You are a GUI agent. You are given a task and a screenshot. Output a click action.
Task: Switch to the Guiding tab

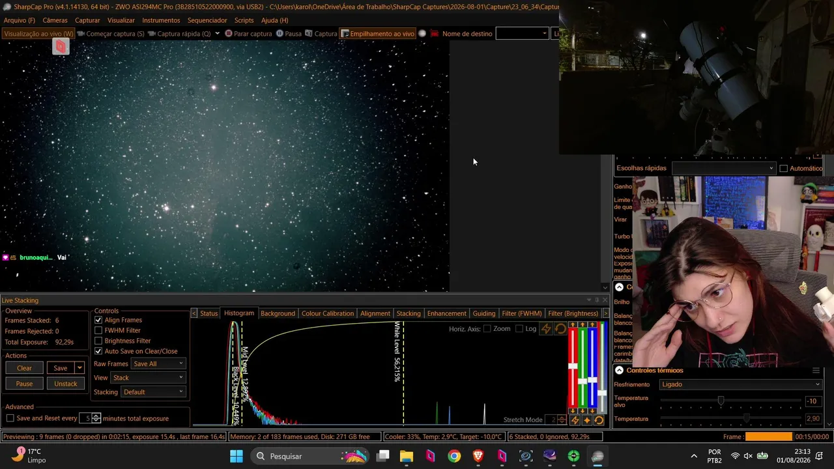(484, 313)
